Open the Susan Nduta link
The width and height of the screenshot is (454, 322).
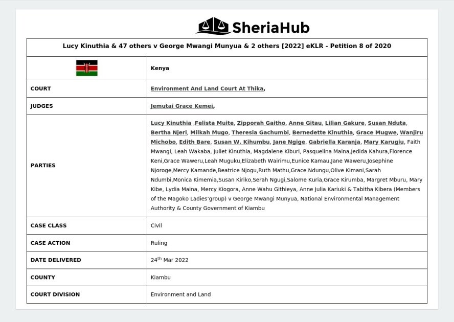click(386, 123)
